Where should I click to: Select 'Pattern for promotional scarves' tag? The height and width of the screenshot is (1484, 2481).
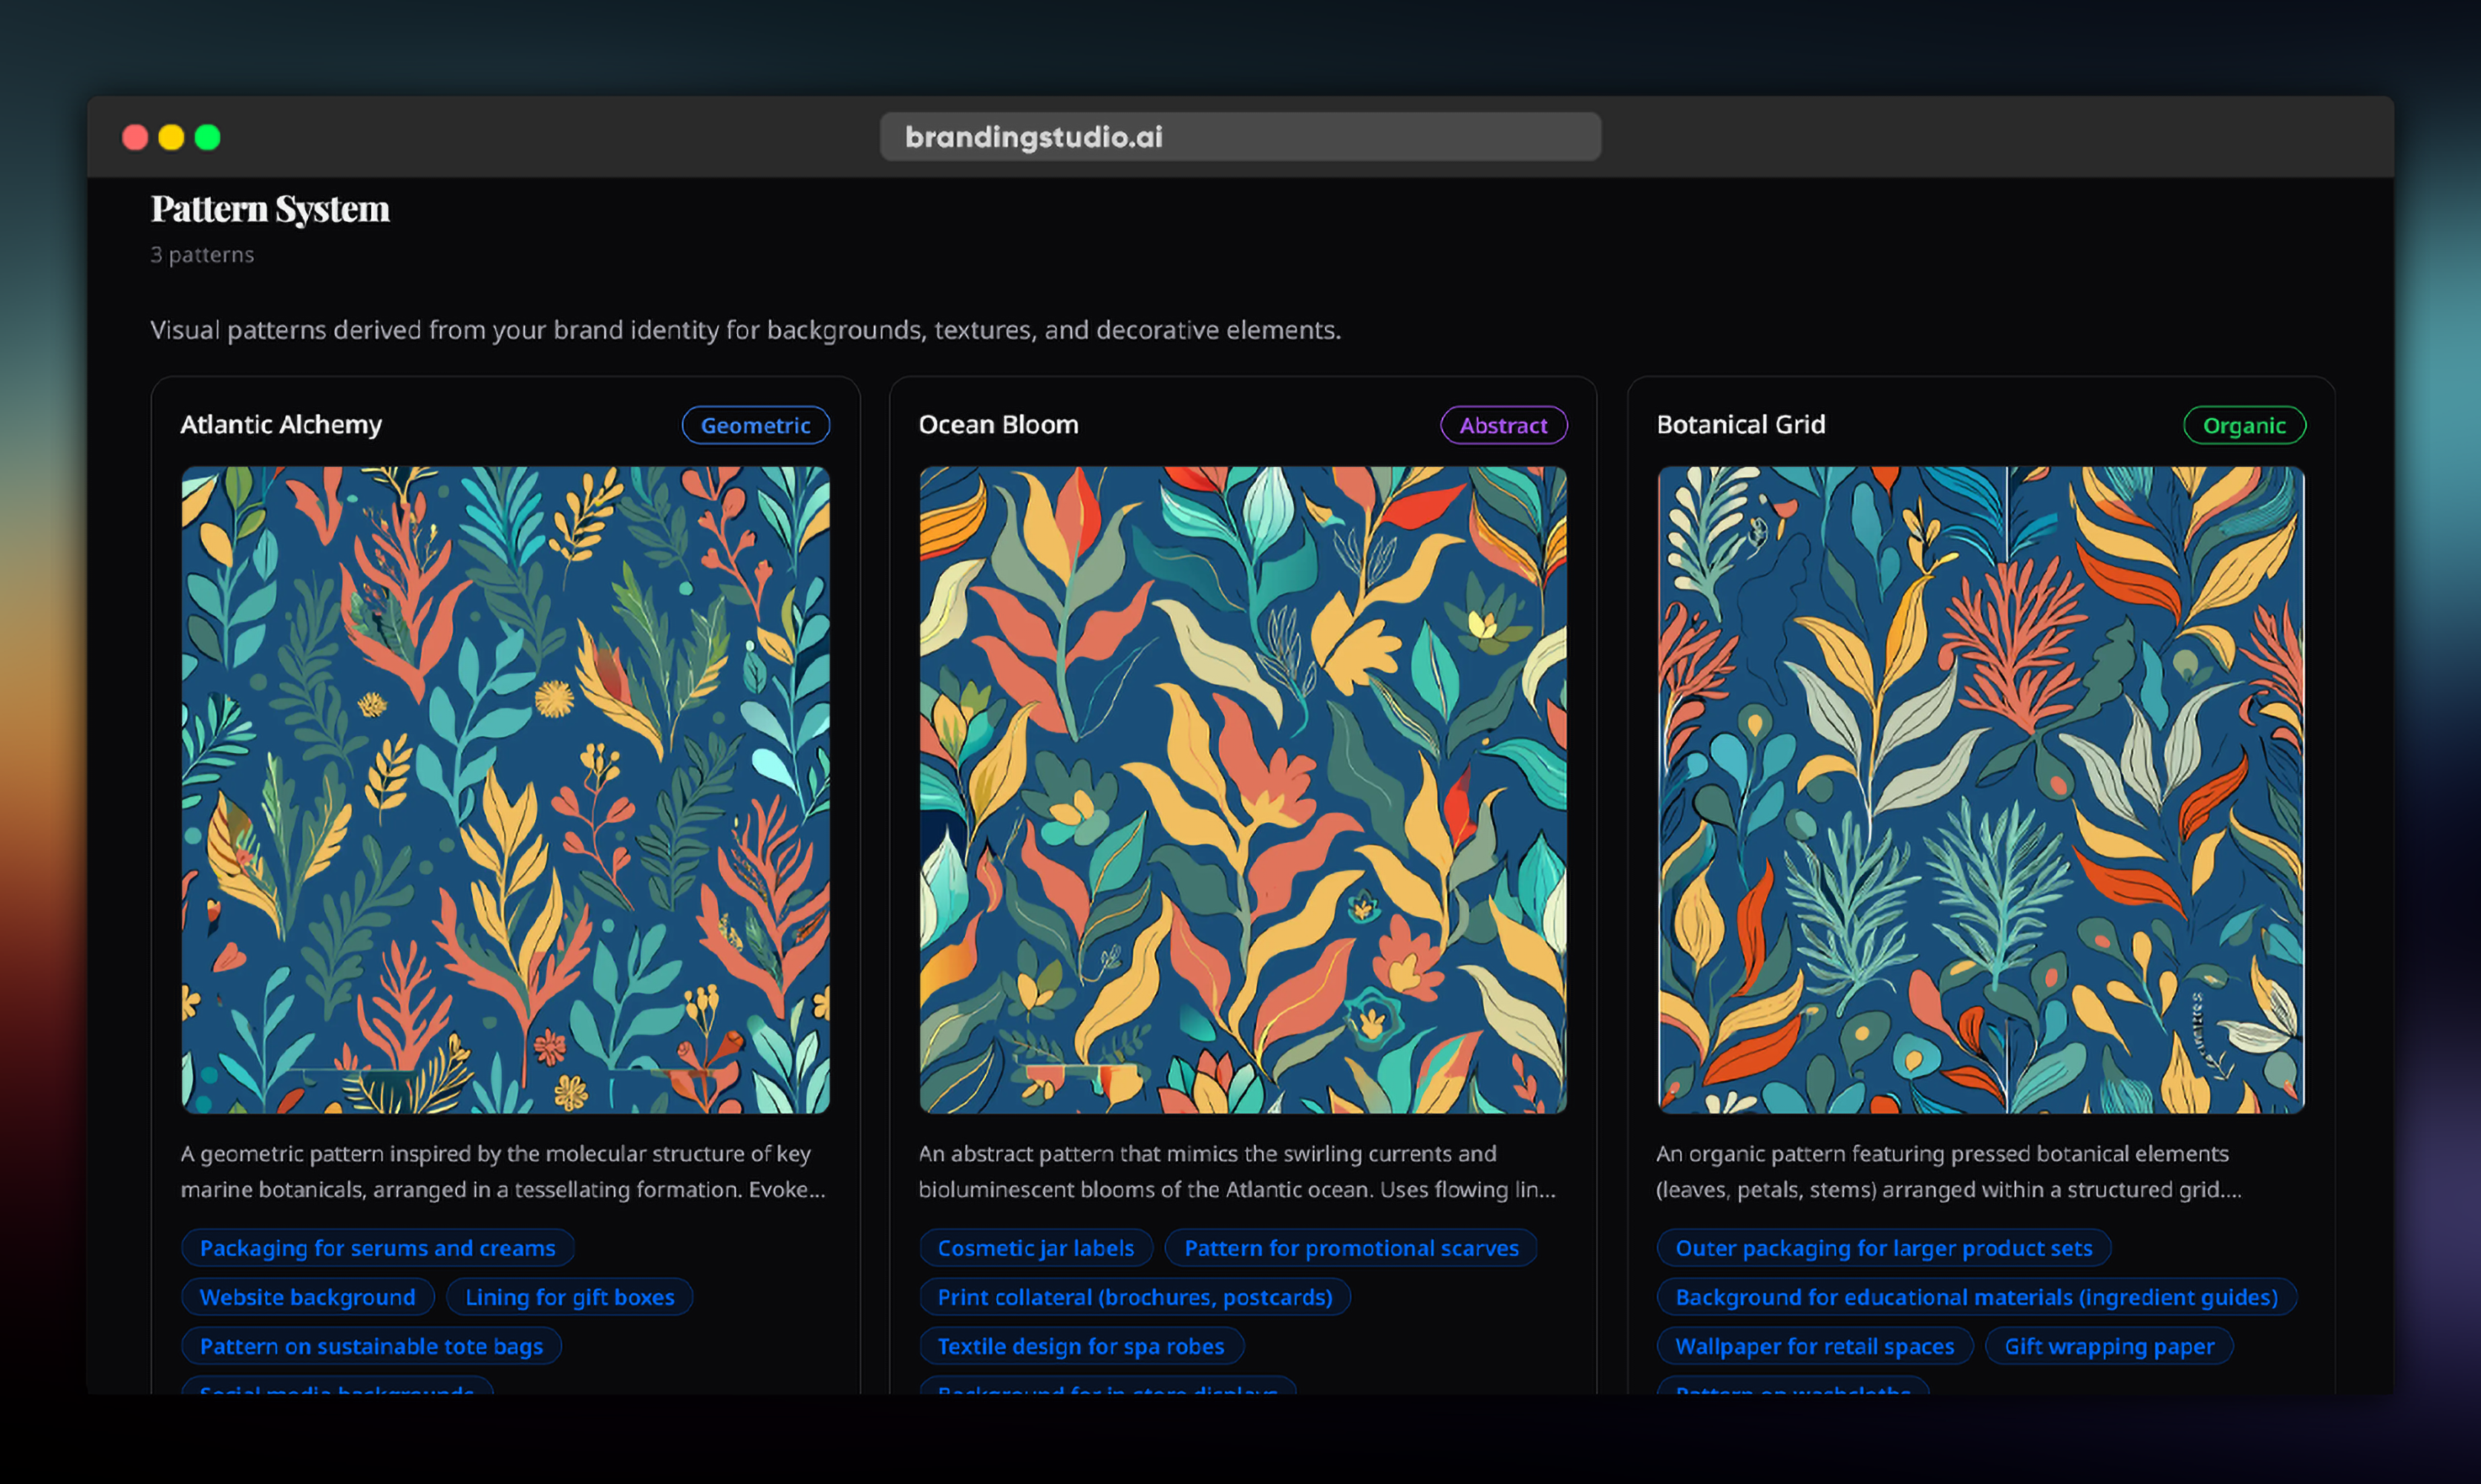click(x=1350, y=1248)
